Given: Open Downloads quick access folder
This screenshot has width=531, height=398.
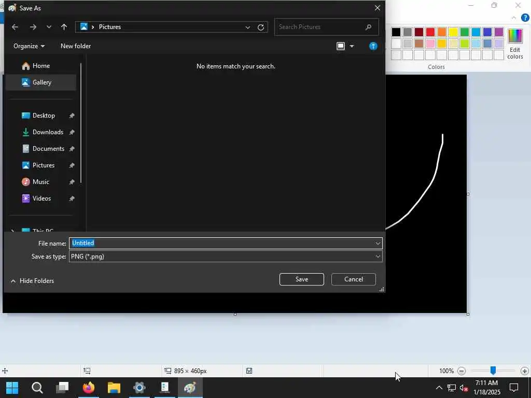Looking at the screenshot, I should click(x=47, y=132).
